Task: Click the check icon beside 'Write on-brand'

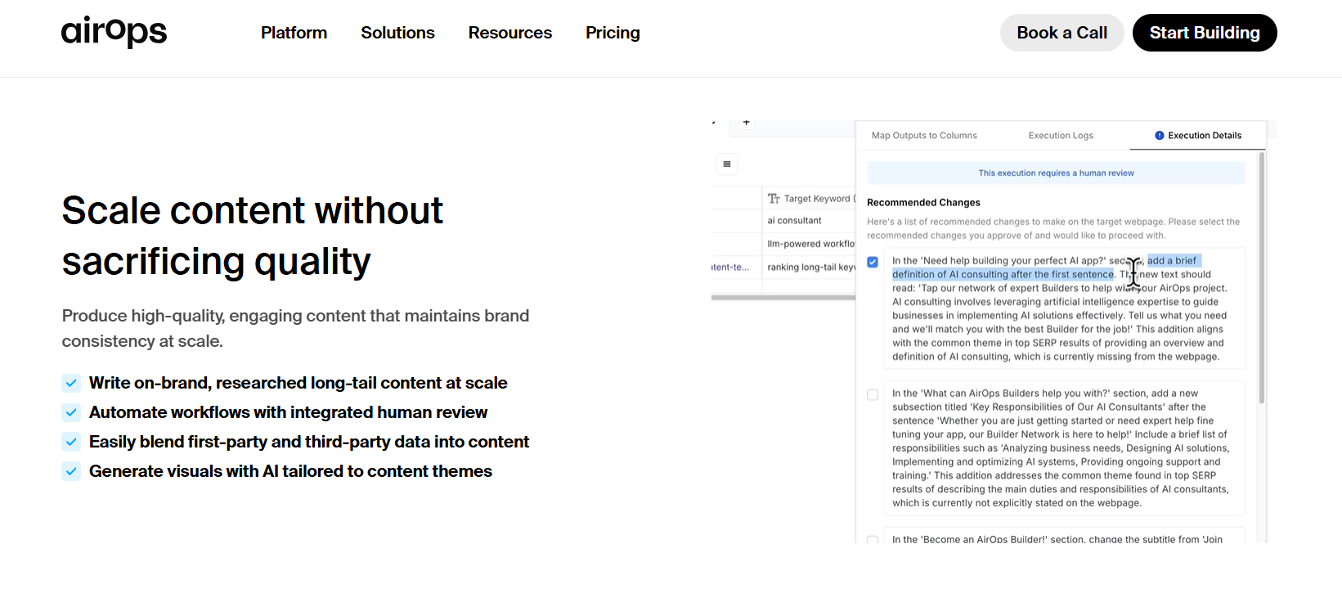Action: click(71, 383)
